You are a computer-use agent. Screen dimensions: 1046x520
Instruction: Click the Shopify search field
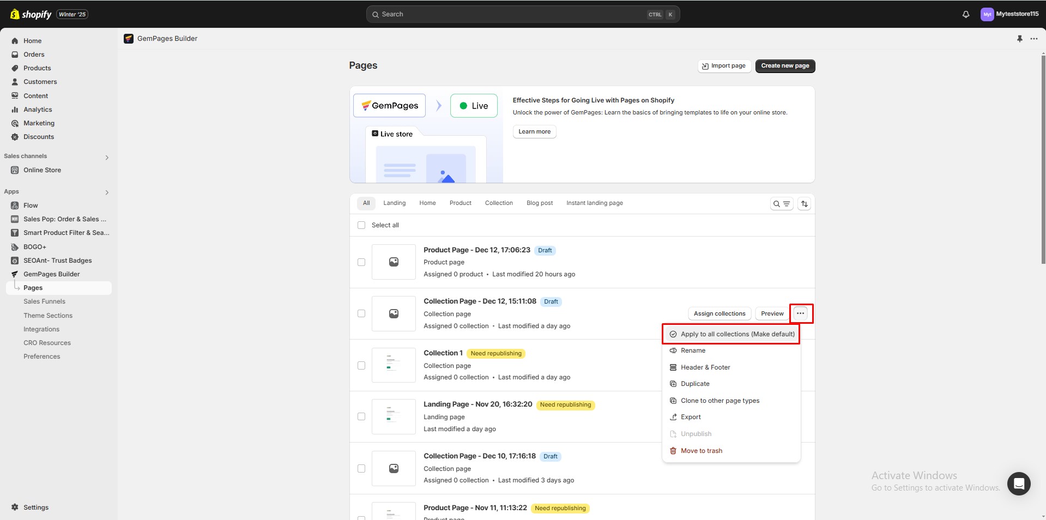(522, 14)
